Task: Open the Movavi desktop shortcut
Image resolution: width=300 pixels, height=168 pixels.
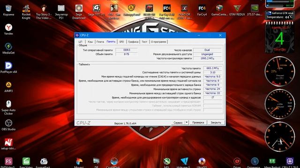Action: [79, 162]
